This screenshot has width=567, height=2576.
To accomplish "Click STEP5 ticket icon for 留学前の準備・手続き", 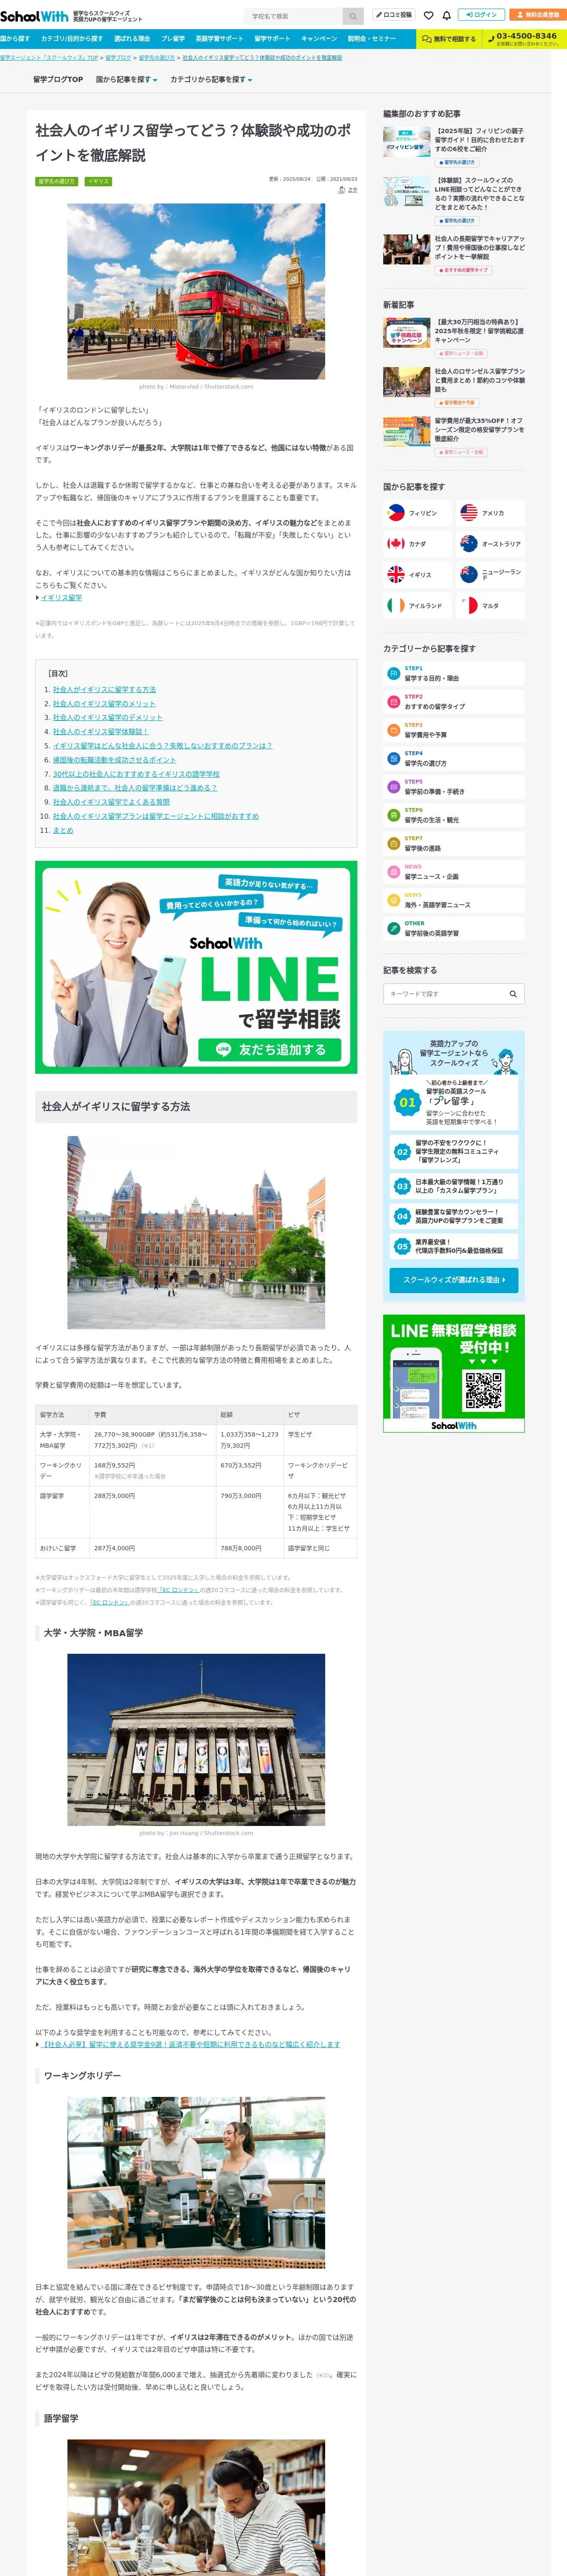I will pos(394,787).
